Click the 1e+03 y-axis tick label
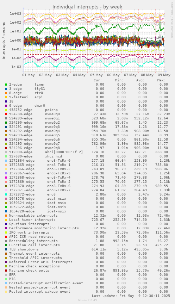This screenshot has width=175, height=304. (x=15, y=14)
